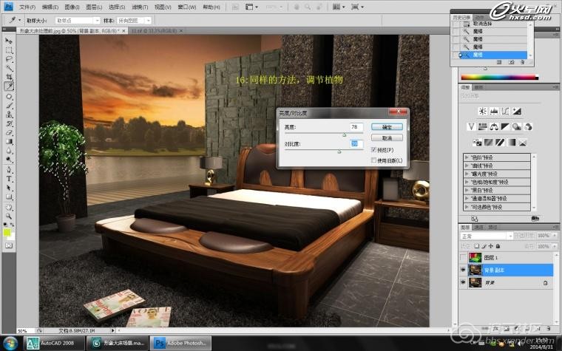Click the 亮度 brightness slider handle
Viewport: 562px width, 351px height.
point(345,134)
